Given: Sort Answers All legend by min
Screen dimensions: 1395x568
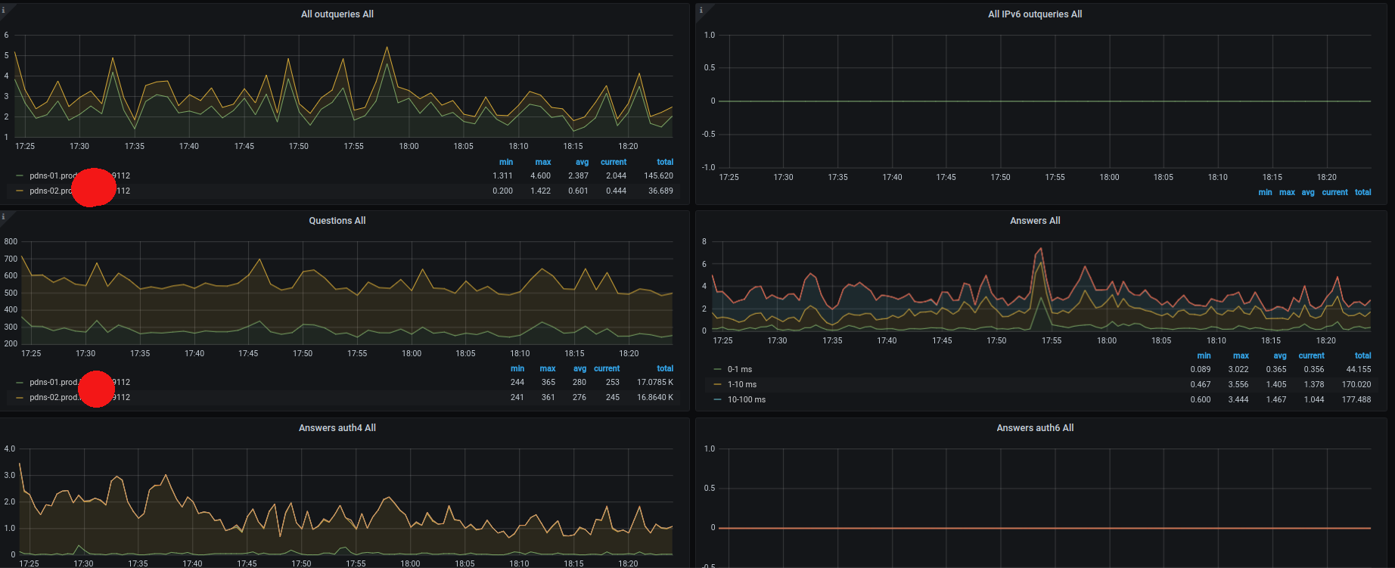Looking at the screenshot, I should pyautogui.click(x=1204, y=355).
